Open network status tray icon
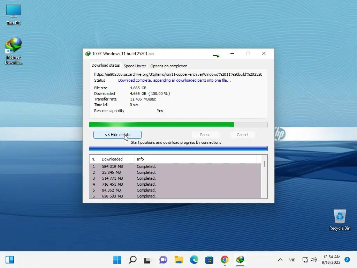 [305, 260]
